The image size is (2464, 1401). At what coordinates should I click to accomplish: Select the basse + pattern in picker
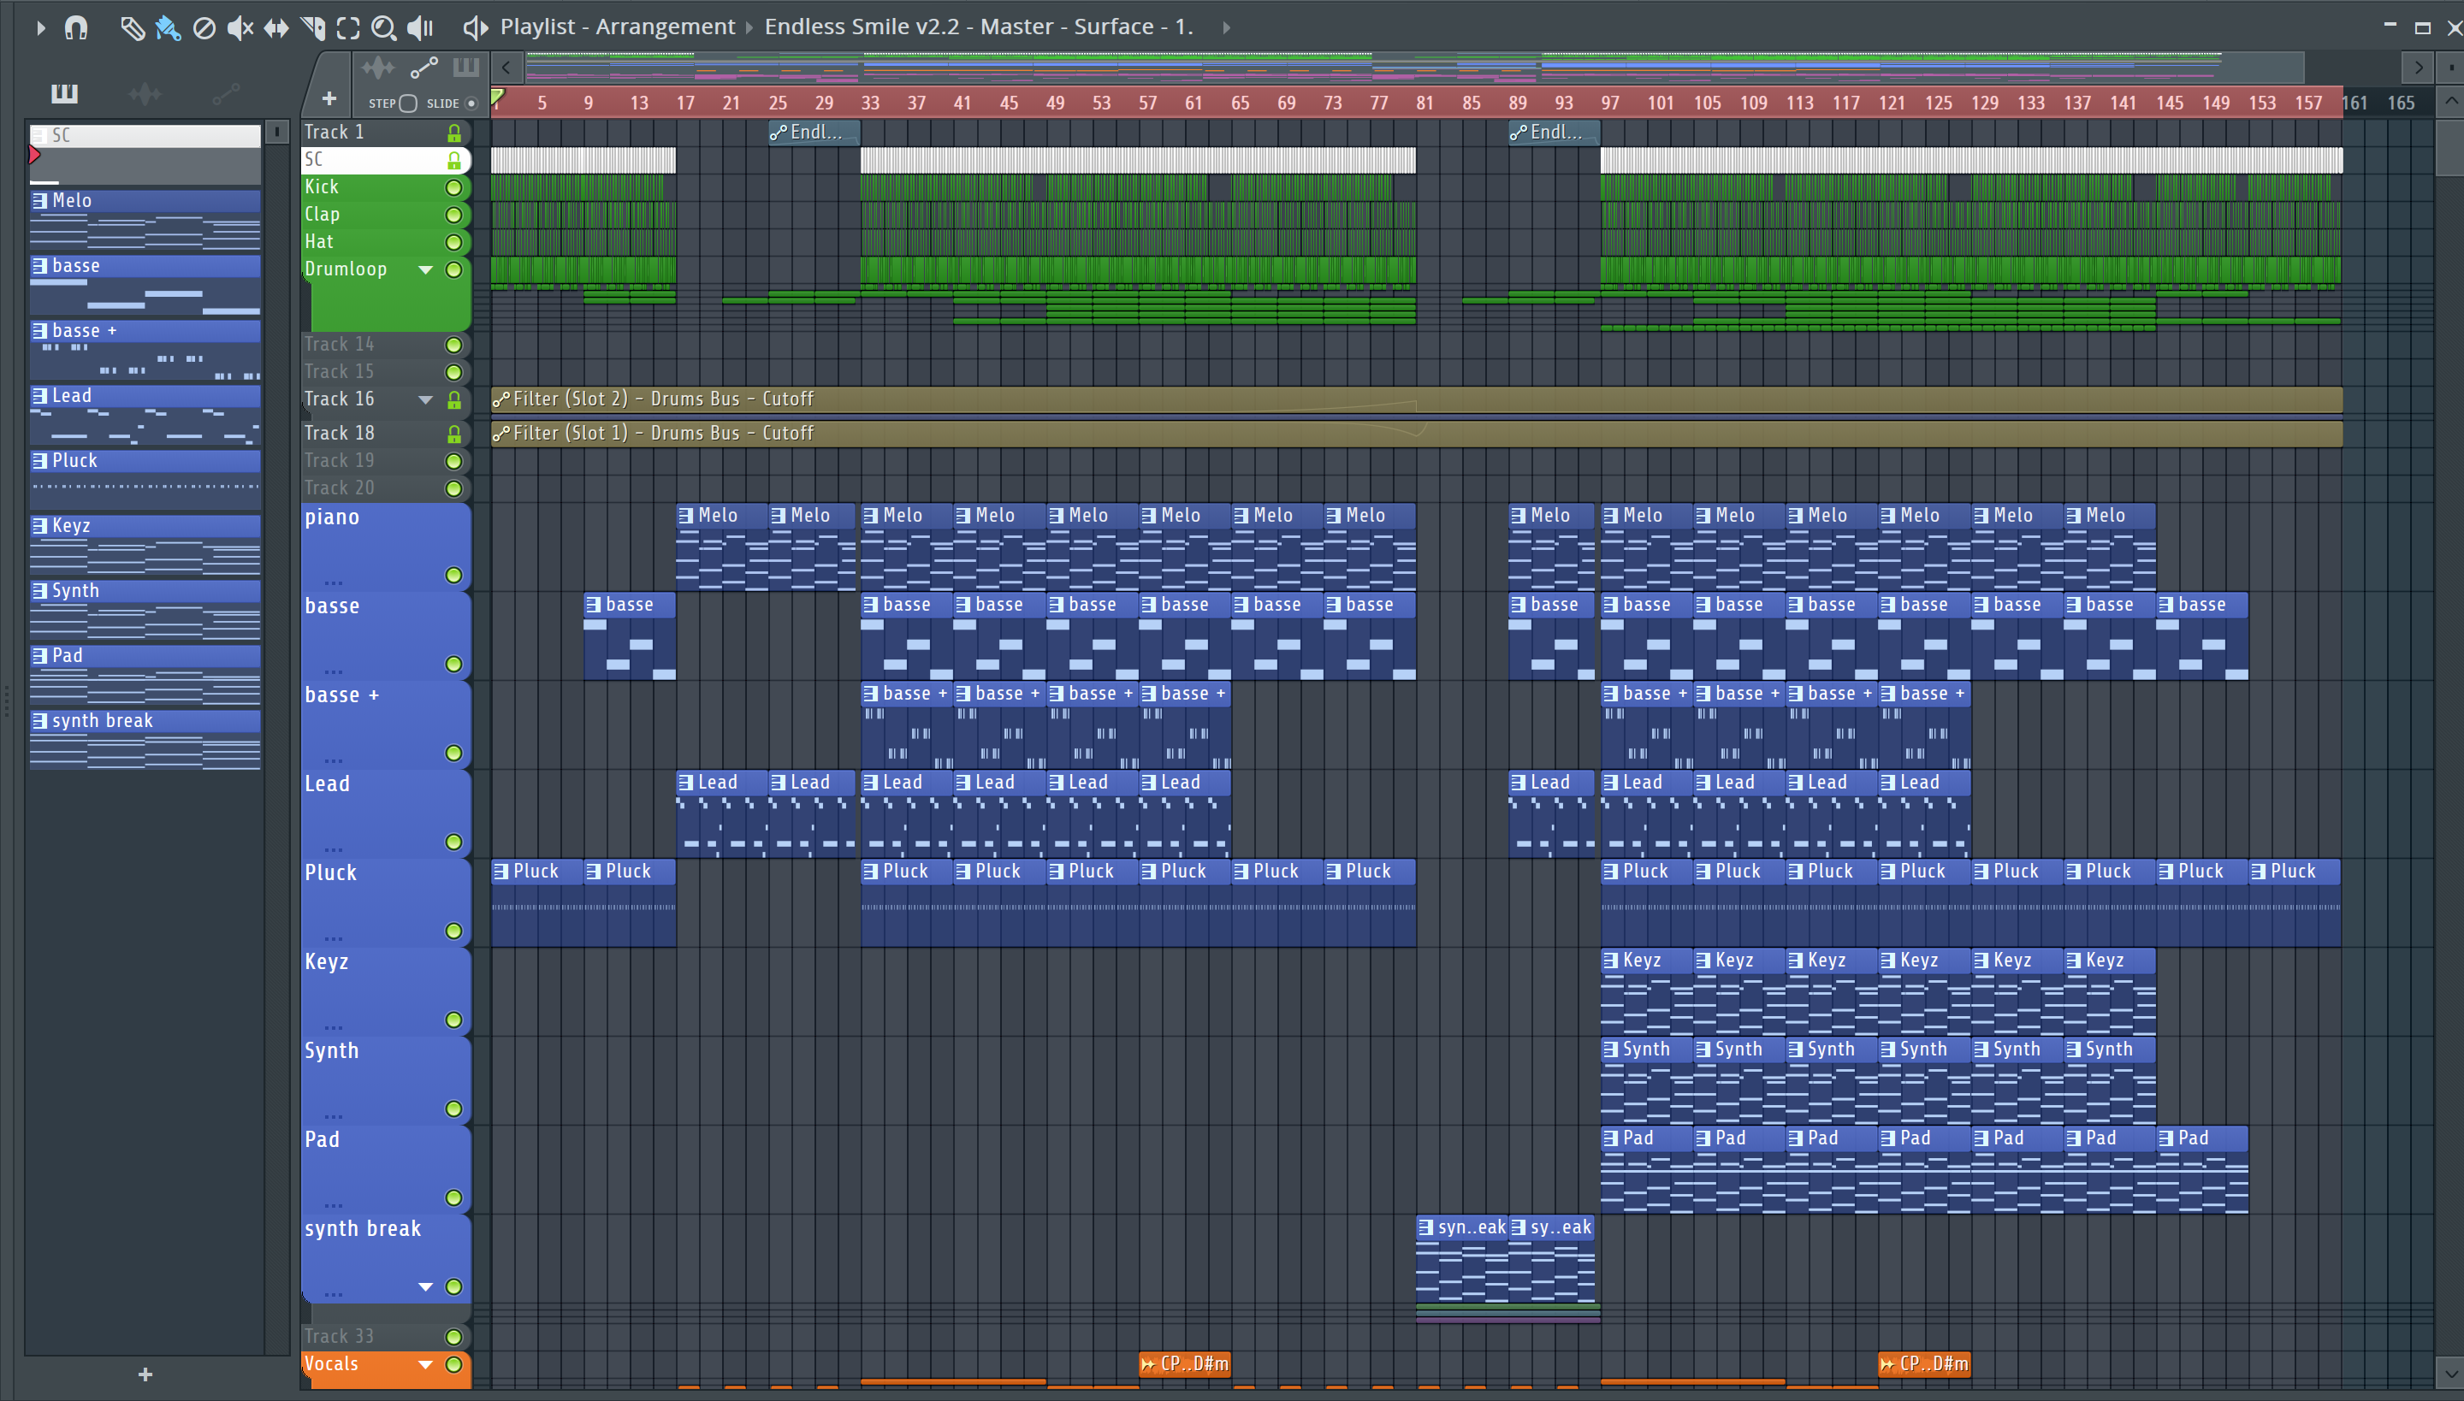pyautogui.click(x=145, y=352)
